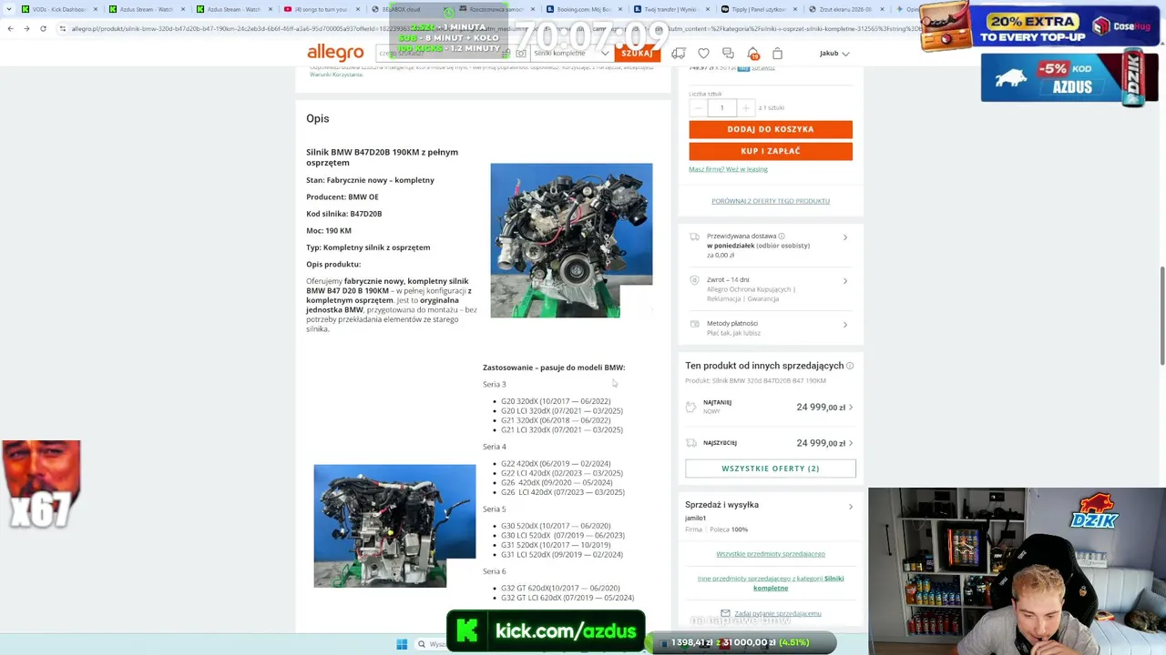The height and width of the screenshot is (655, 1166).
Task: Open the Windows Start menu
Action: (x=402, y=644)
